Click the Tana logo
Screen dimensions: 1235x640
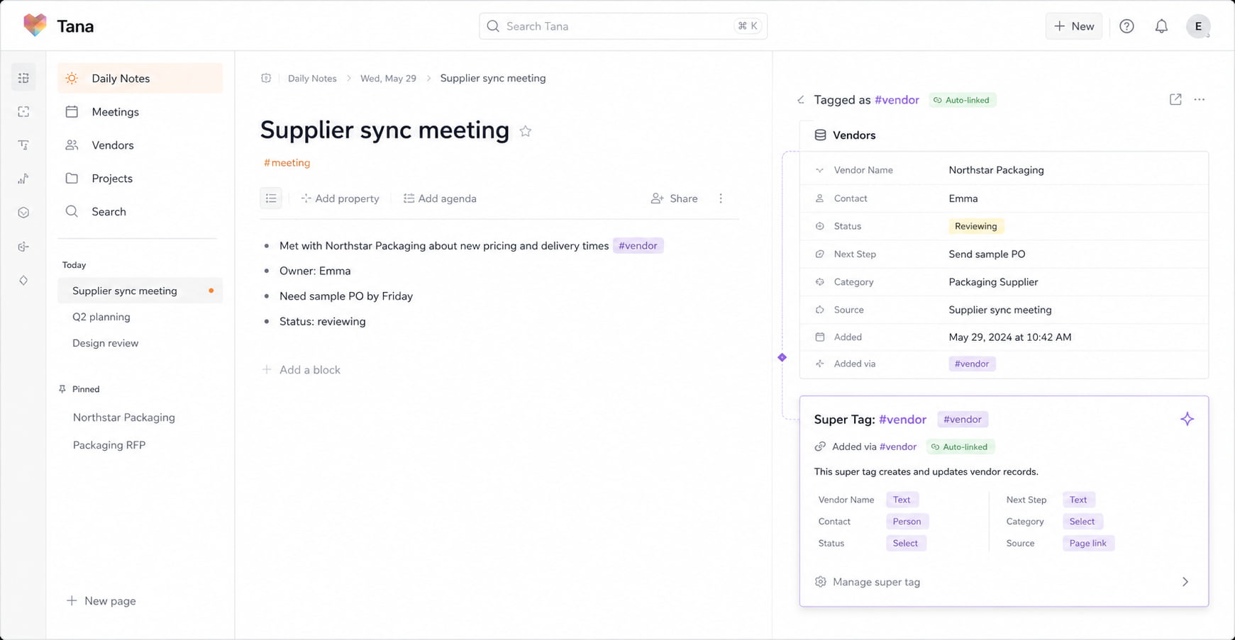(x=35, y=26)
